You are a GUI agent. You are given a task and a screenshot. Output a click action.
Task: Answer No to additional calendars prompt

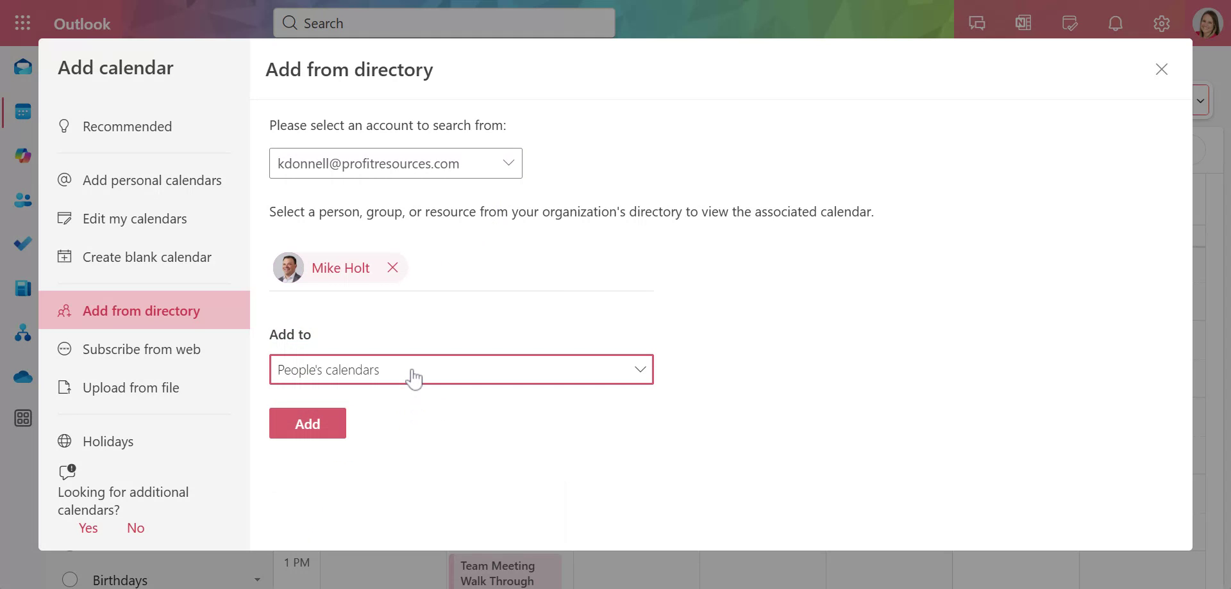click(135, 528)
